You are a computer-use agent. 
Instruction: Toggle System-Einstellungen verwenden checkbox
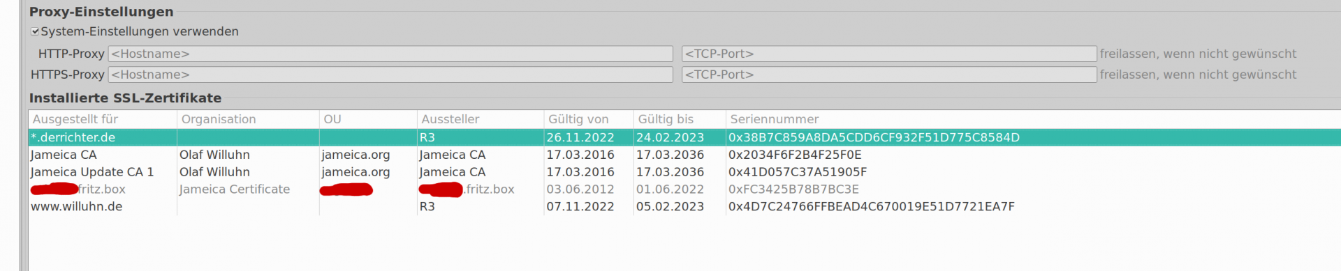pyautogui.click(x=35, y=31)
